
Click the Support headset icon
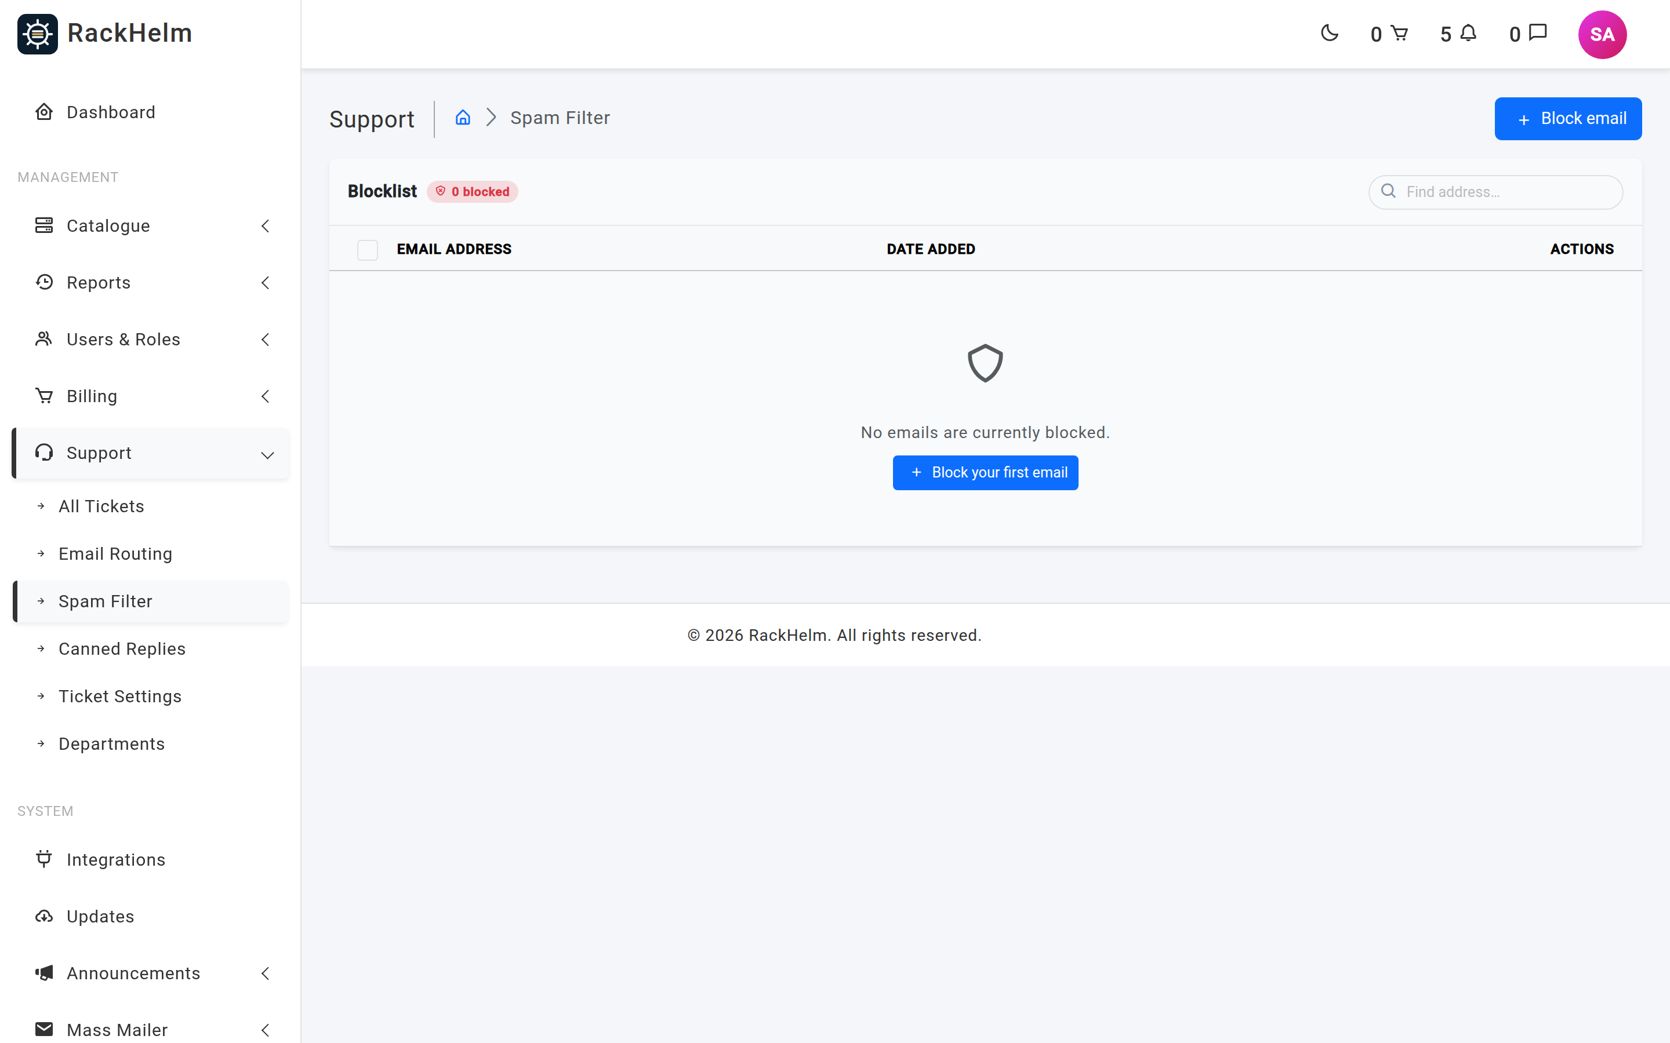click(x=44, y=453)
